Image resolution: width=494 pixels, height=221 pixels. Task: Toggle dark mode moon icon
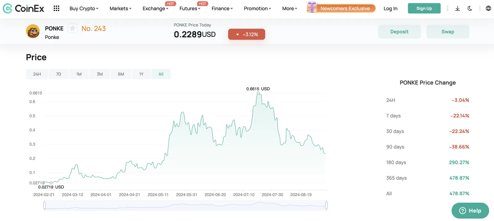470,8
